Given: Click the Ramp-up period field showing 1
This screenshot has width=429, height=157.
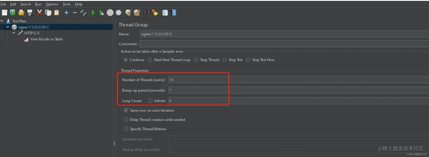Looking at the screenshot, I should [x=298, y=90].
